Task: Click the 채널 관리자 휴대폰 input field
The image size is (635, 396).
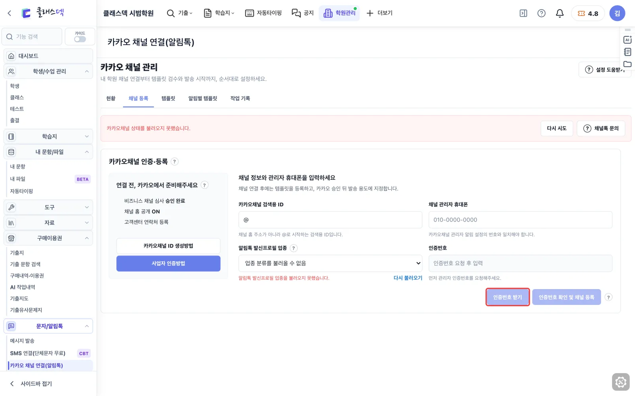Action: (520, 220)
